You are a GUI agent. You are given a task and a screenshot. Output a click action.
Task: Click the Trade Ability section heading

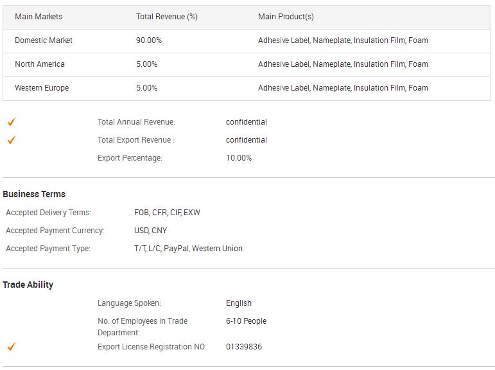(28, 285)
